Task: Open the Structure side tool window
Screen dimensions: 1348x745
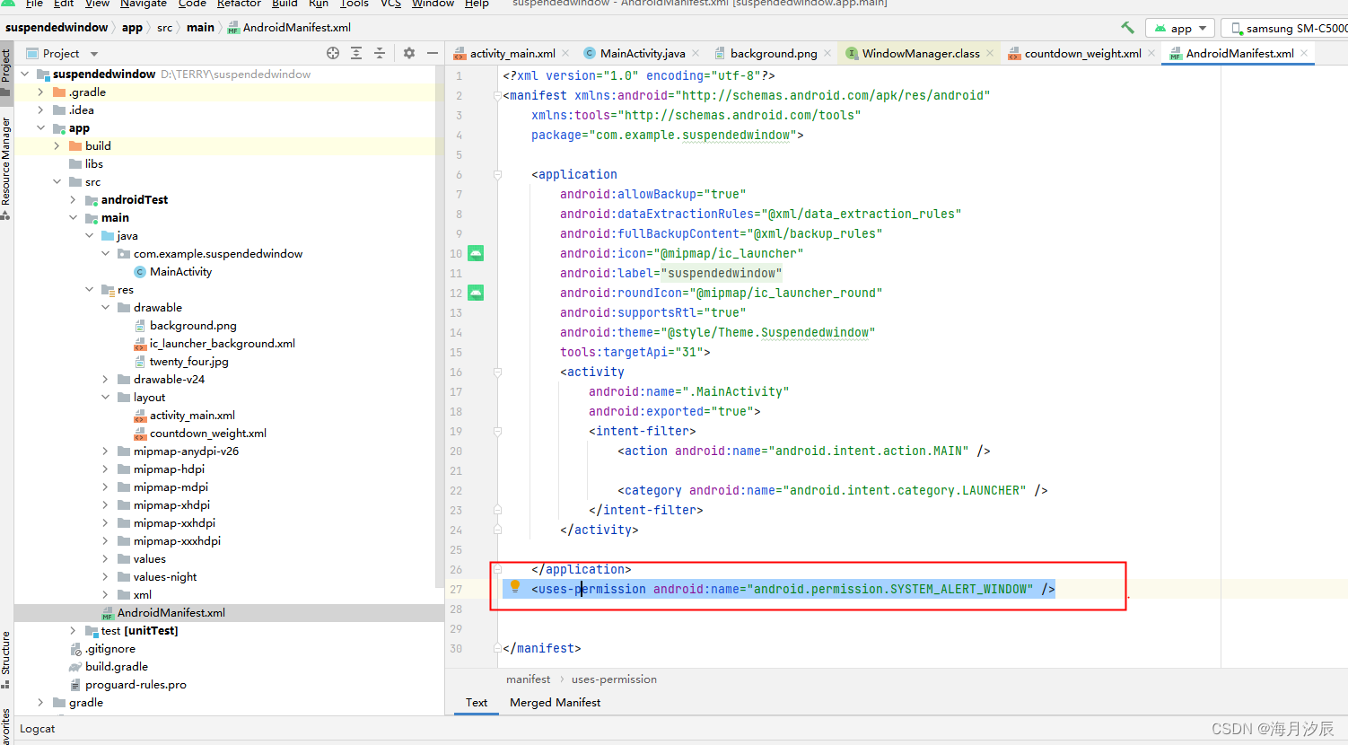Action: coord(6,658)
